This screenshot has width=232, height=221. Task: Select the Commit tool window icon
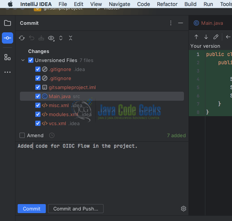(8, 38)
